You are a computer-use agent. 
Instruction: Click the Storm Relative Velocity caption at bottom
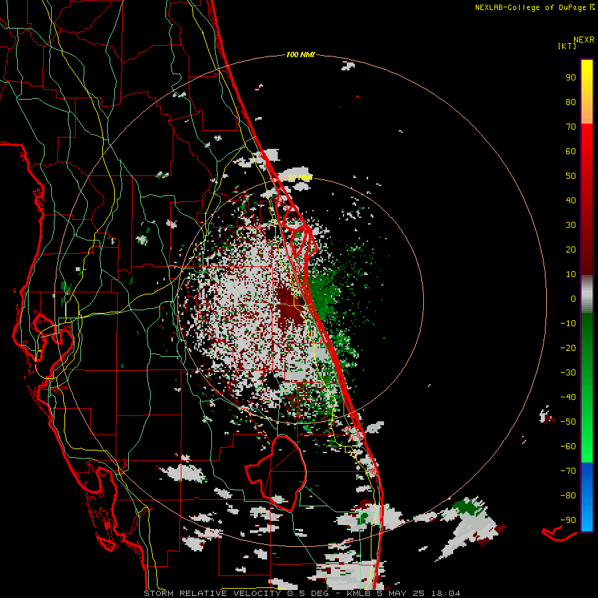click(x=302, y=593)
